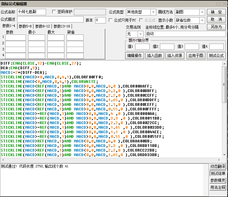The image size is (228, 197).
Task: Focus row 1 缺省 default field
Action: tap(75, 38)
